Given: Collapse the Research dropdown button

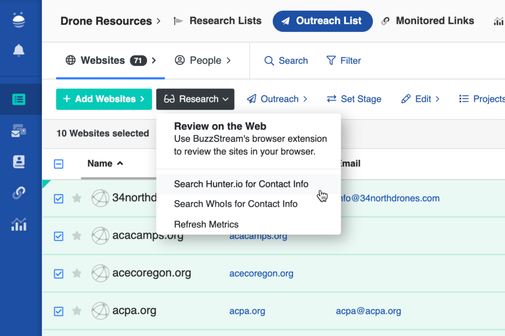Looking at the screenshot, I should click(x=195, y=99).
